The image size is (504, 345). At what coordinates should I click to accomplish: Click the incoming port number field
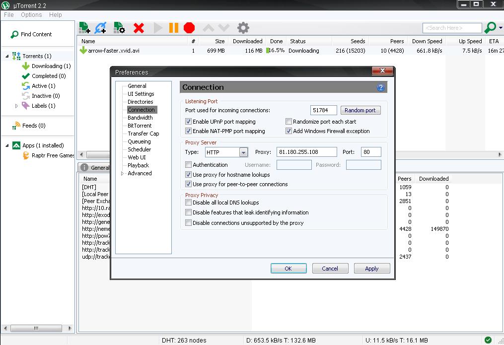pos(323,110)
